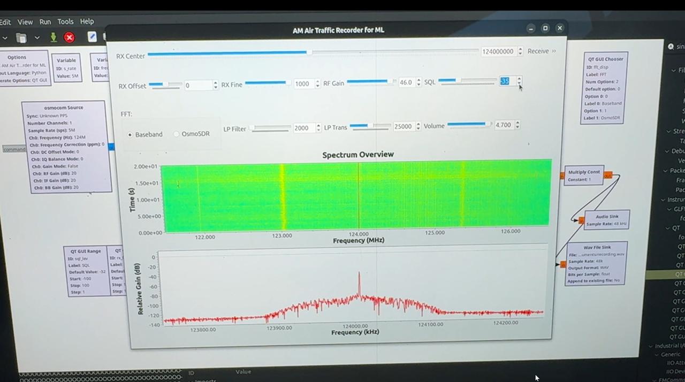Screen dimensions: 685x382
Task: Click the open files toolbar icon
Action: tap(21, 37)
